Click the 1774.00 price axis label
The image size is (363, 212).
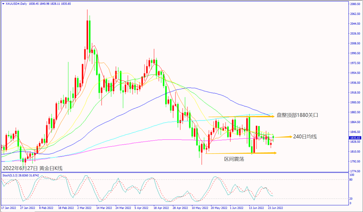[355, 171]
